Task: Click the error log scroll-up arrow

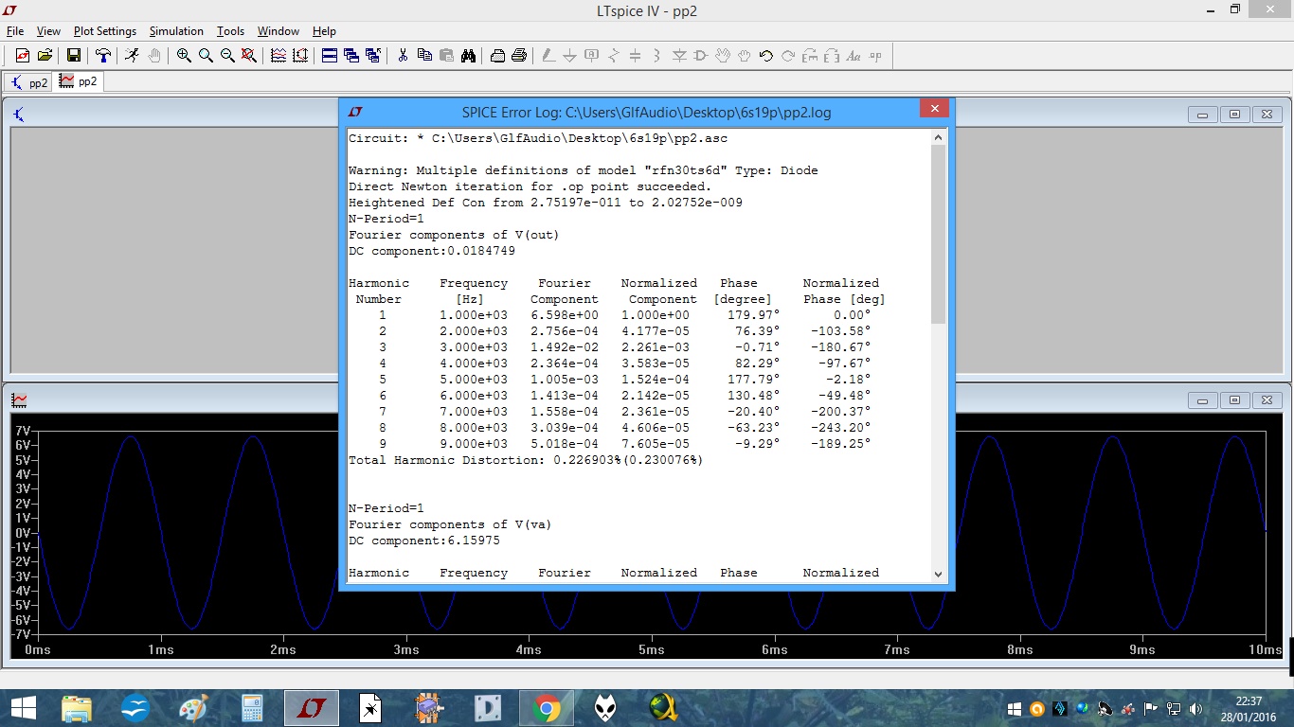Action: click(939, 137)
